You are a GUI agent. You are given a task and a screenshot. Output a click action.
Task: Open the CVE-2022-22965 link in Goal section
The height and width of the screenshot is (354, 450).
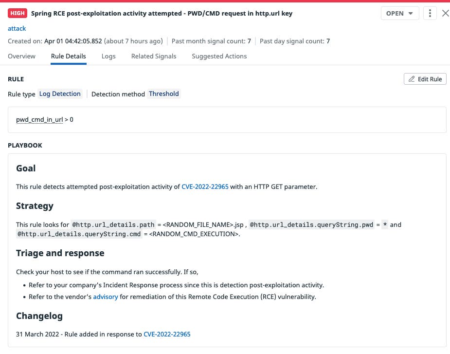point(205,186)
